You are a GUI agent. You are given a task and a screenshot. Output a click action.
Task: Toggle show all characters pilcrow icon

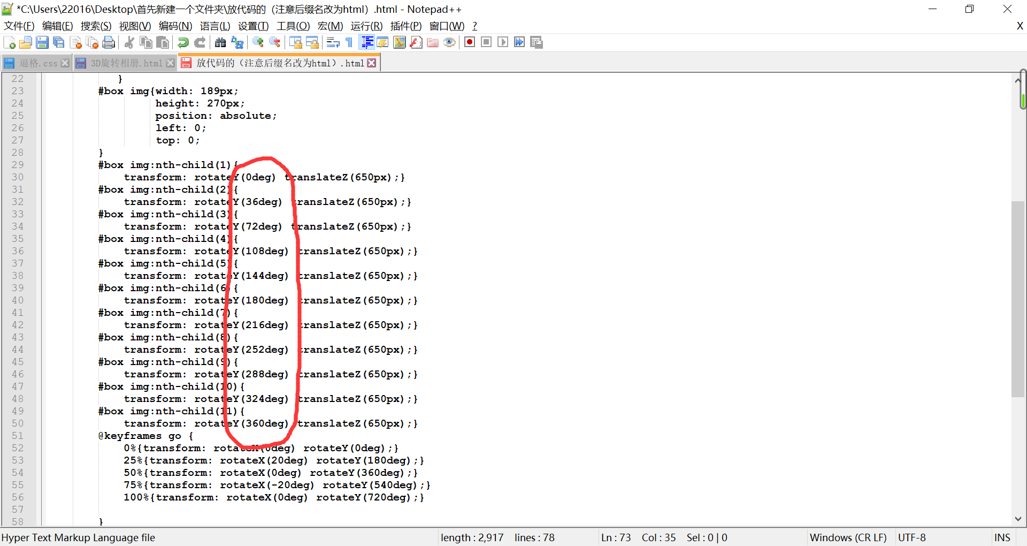349,42
